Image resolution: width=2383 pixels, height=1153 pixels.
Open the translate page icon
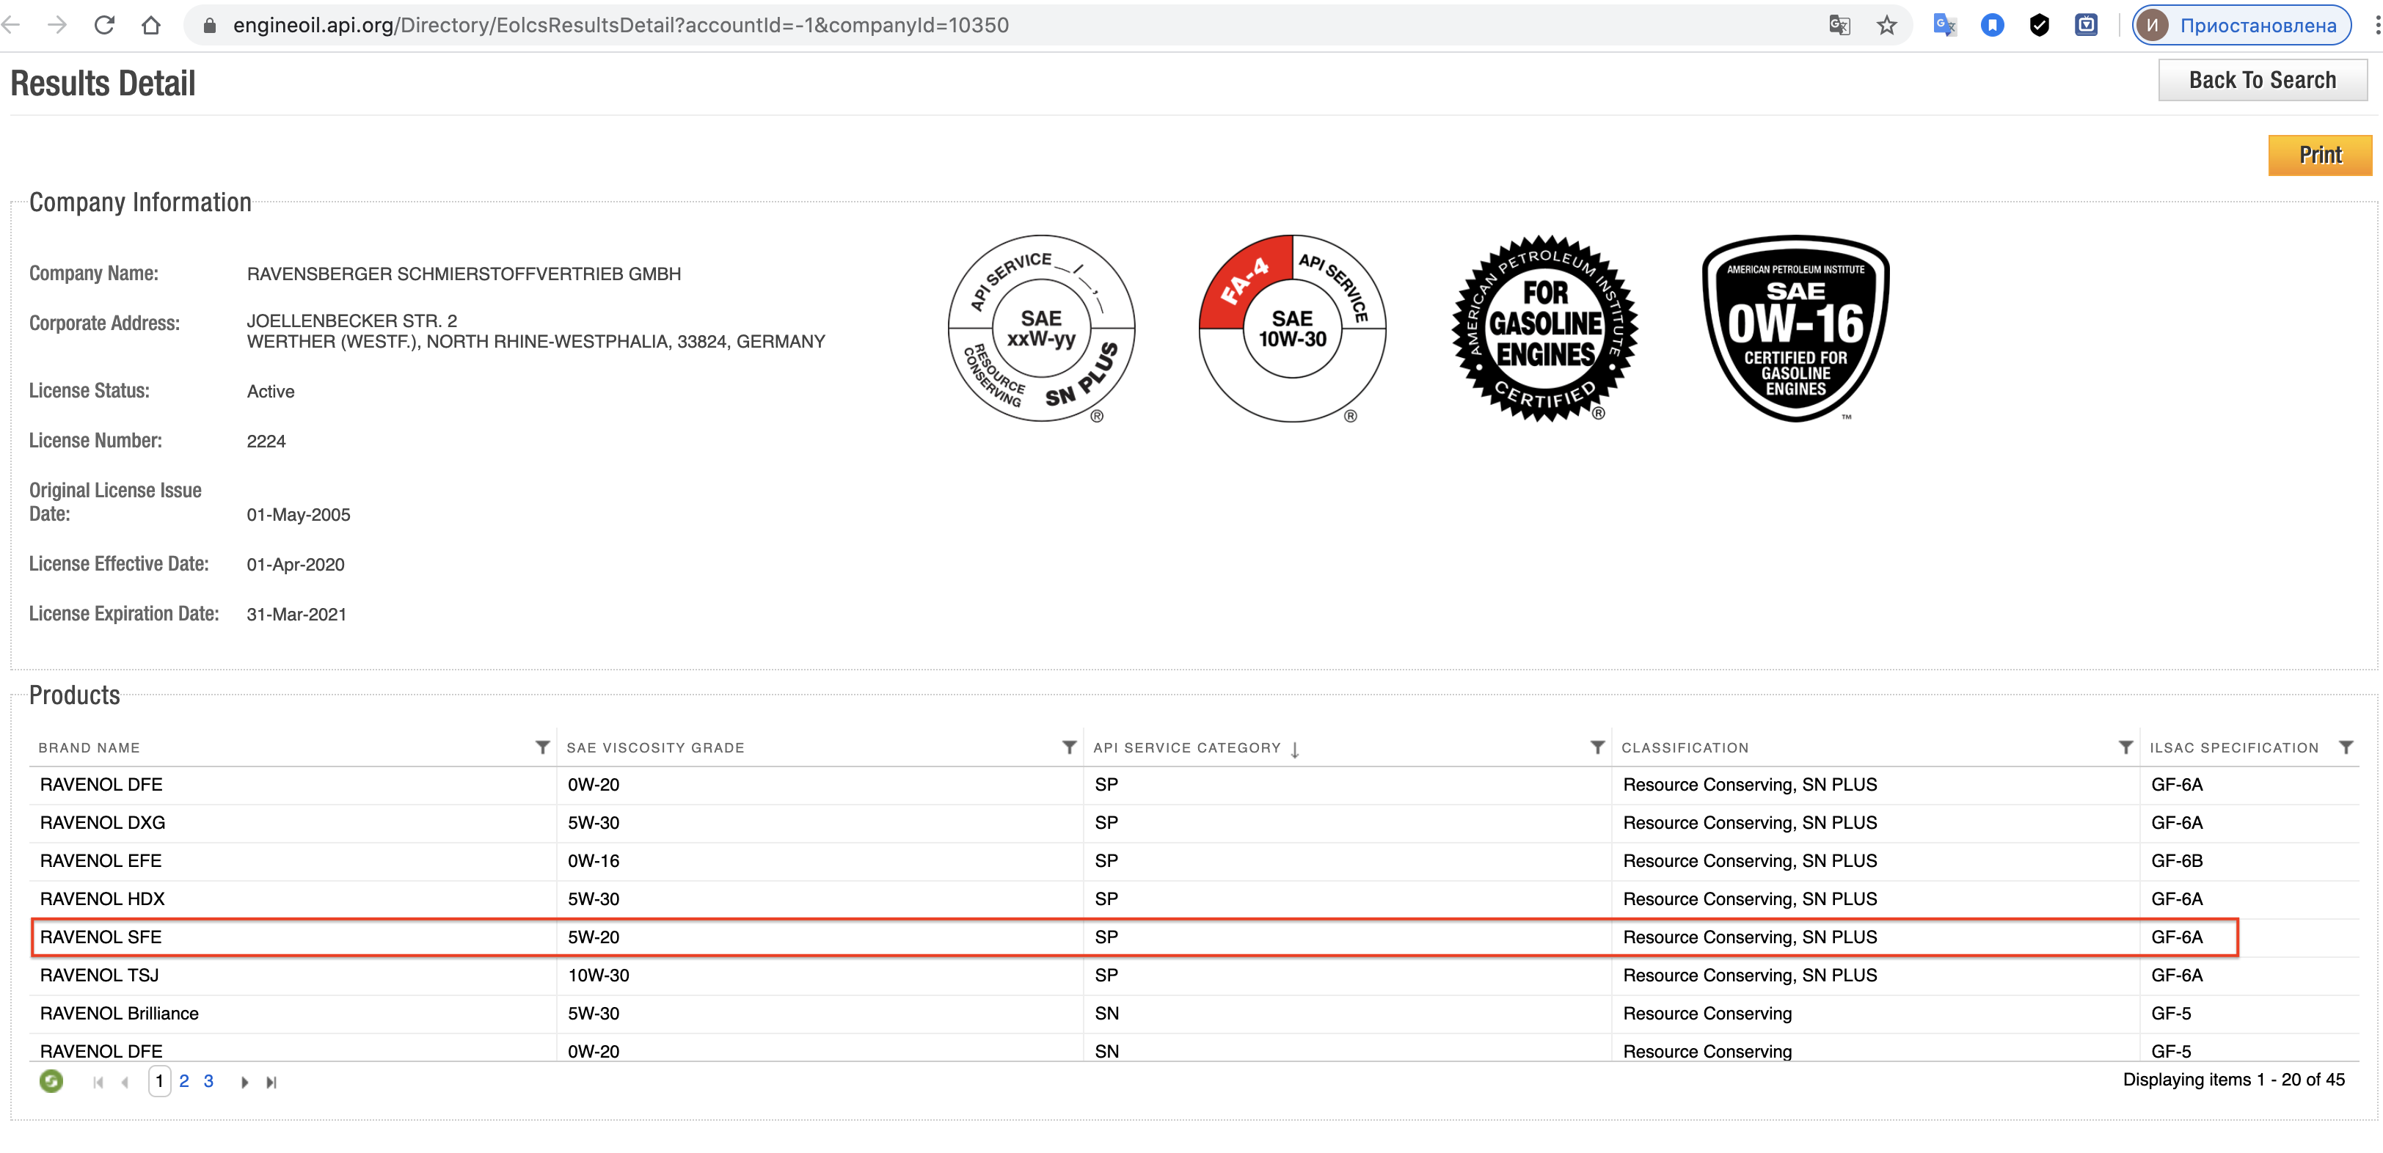click(1839, 25)
